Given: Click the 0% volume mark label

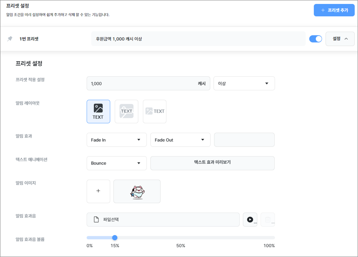Looking at the screenshot, I should [x=89, y=245].
